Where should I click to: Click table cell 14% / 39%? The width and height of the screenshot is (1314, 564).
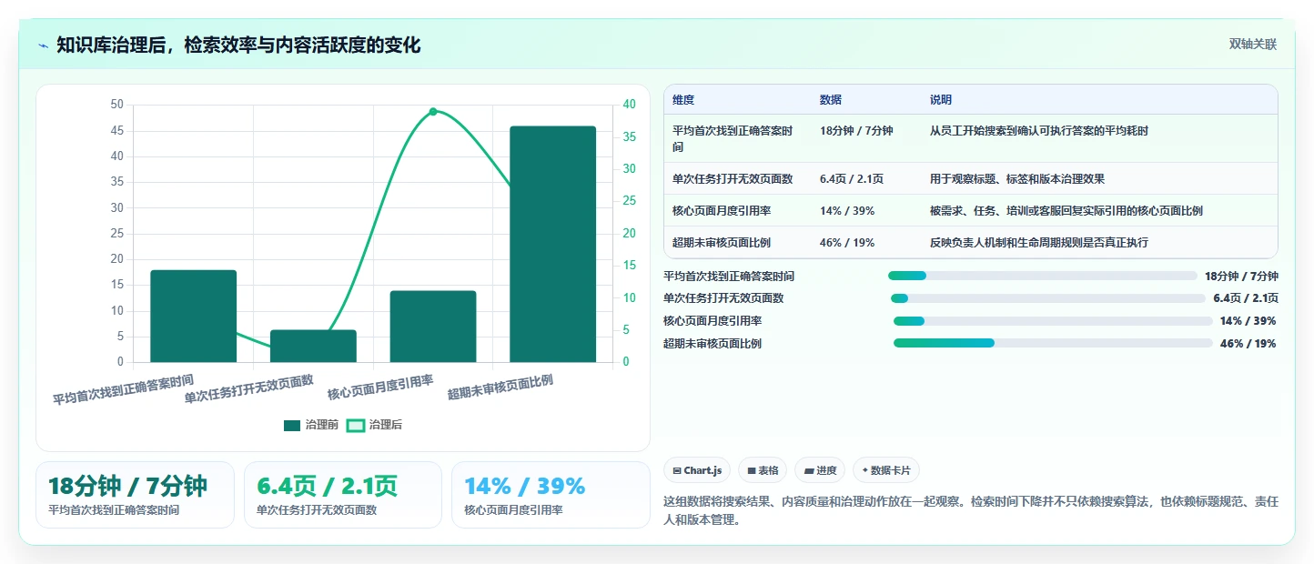847,211
